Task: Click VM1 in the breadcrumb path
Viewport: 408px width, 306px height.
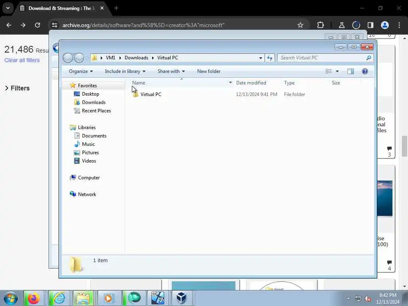Action: [110, 58]
